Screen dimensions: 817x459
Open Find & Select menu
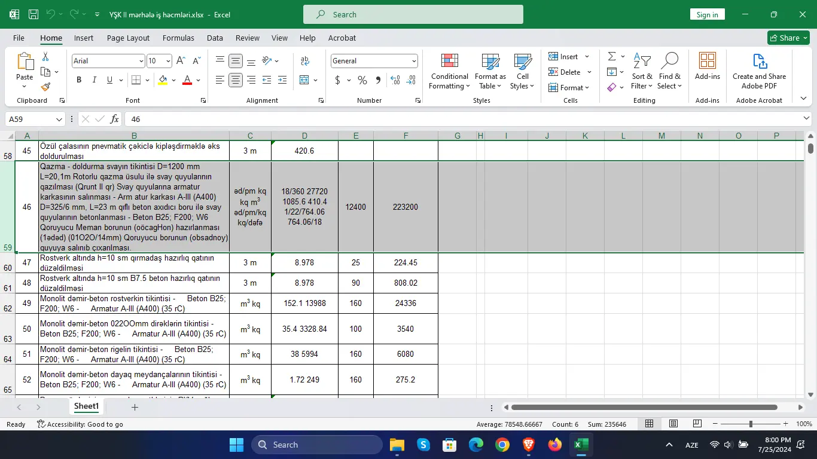pyautogui.click(x=670, y=71)
